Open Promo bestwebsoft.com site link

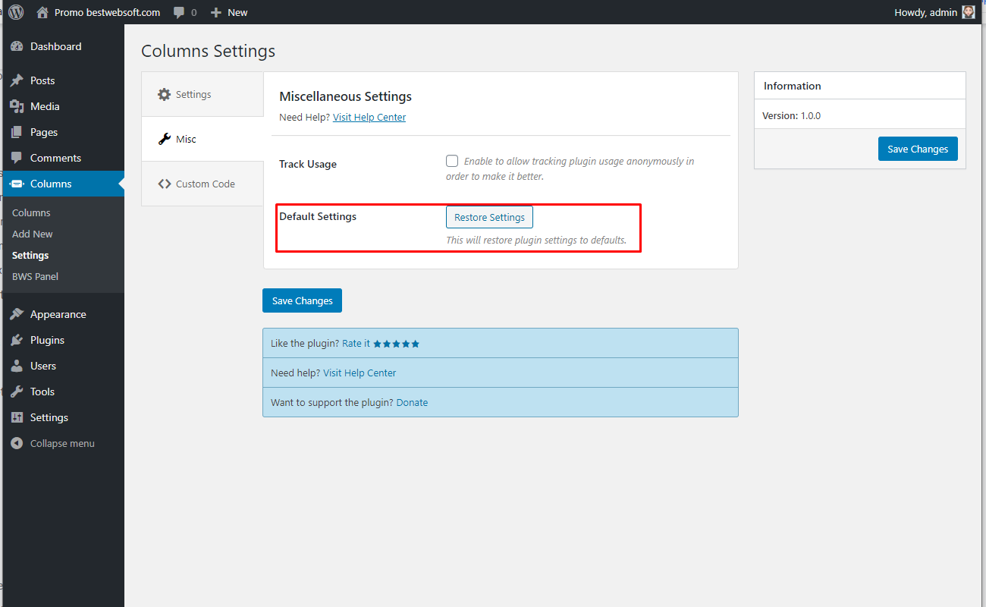[107, 12]
